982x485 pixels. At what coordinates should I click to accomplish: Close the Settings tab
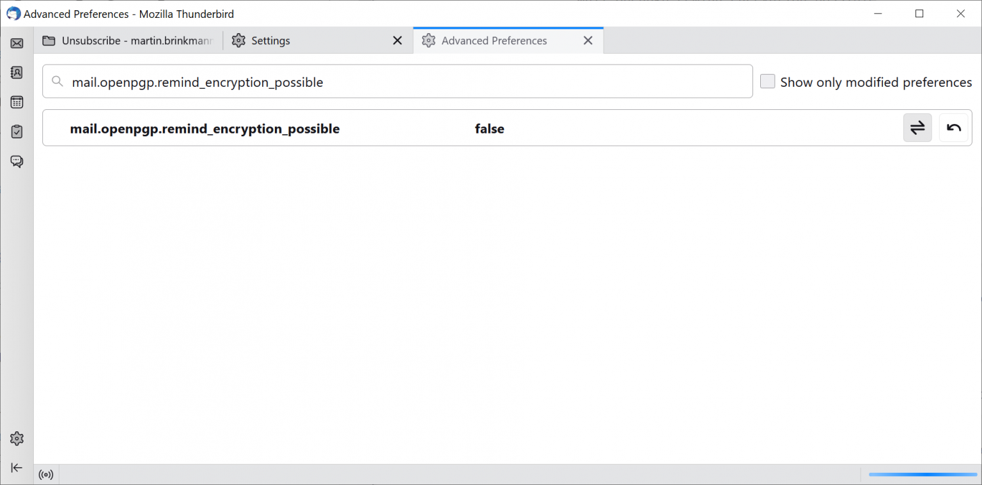(x=397, y=40)
